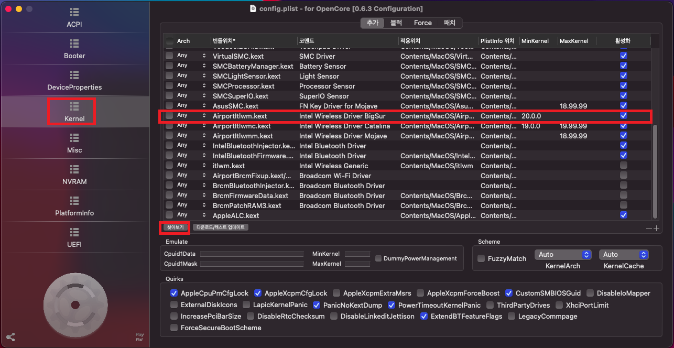Open the Misc section icon

pyautogui.click(x=74, y=137)
